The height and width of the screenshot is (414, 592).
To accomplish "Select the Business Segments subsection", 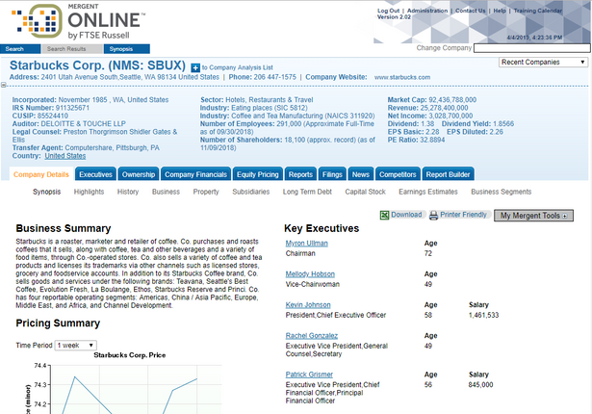I will 501,192.
